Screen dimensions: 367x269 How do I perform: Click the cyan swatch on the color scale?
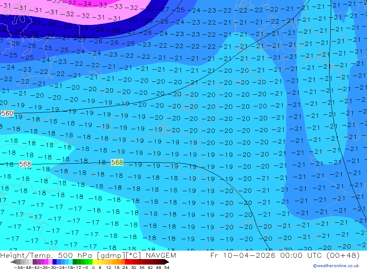70,262
